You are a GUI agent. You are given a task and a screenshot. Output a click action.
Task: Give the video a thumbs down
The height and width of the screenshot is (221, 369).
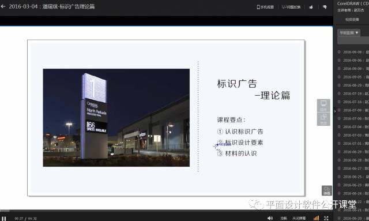(325, 7)
